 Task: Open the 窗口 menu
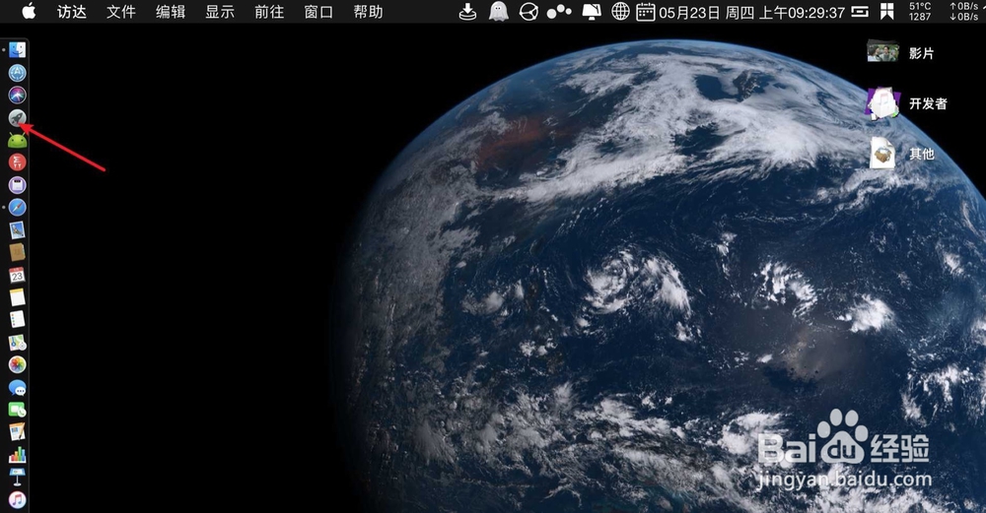(318, 11)
